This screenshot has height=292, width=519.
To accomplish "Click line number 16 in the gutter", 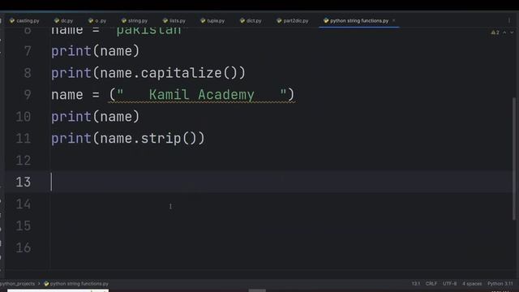I will click(24, 248).
